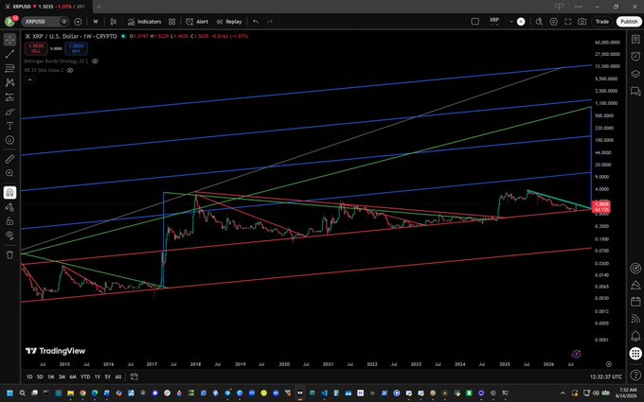The width and height of the screenshot is (644, 402).
Task: Toggle lock all drawing tools
Action: coord(9,221)
